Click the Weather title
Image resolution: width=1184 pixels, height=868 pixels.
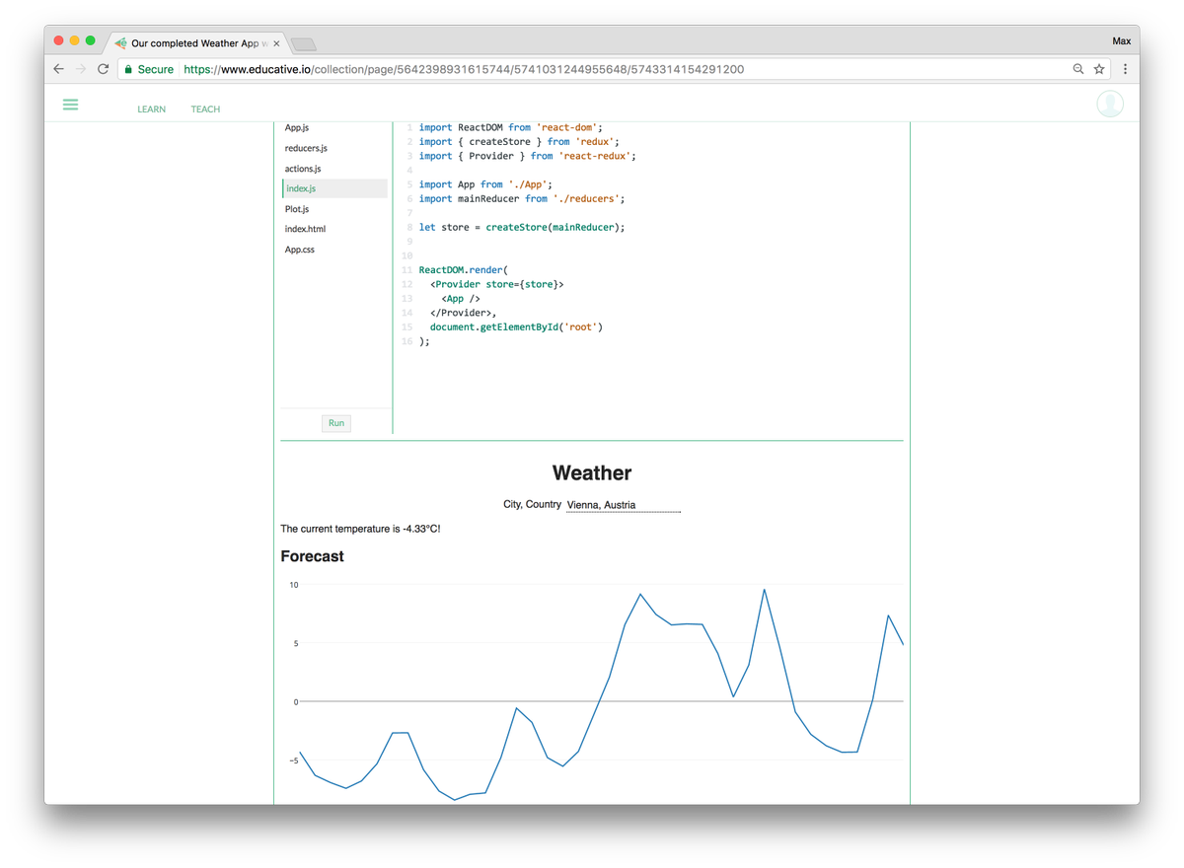tap(592, 473)
